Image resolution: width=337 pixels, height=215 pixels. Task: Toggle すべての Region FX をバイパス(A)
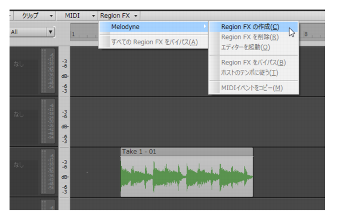point(154,42)
